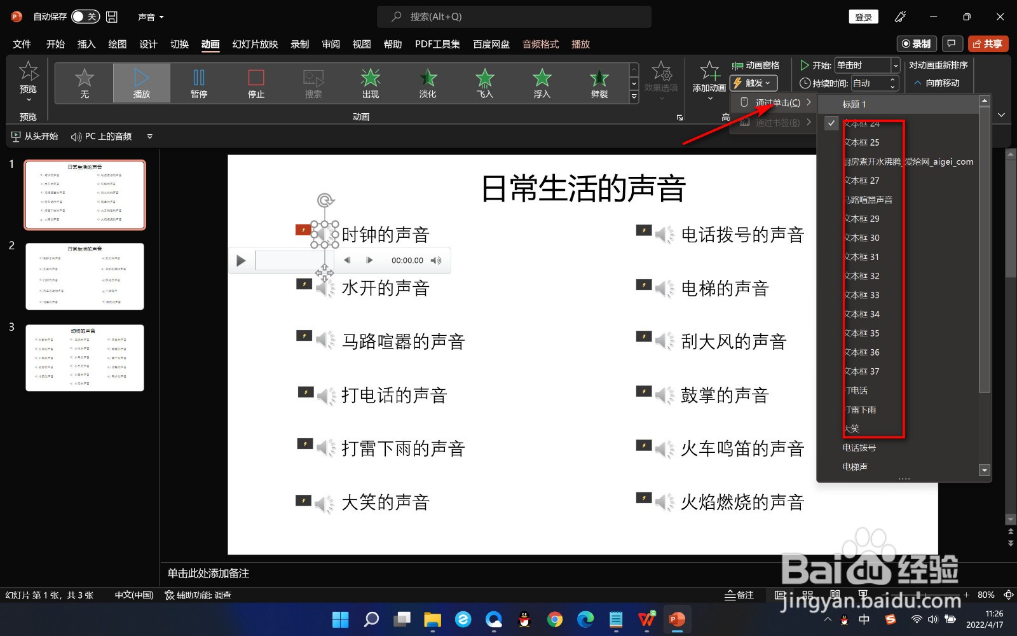
Task: Open Chrome from the taskbar
Action: pos(555,619)
